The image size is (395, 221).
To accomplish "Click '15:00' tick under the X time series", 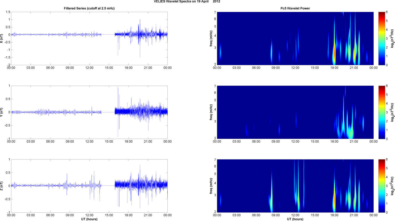I will (x=109, y=68).
